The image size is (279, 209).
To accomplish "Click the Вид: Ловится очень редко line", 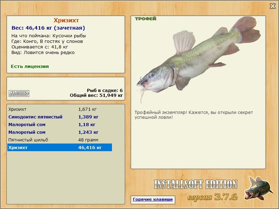I will [43, 53].
